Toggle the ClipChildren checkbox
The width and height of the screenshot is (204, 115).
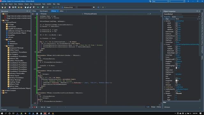(177, 38)
